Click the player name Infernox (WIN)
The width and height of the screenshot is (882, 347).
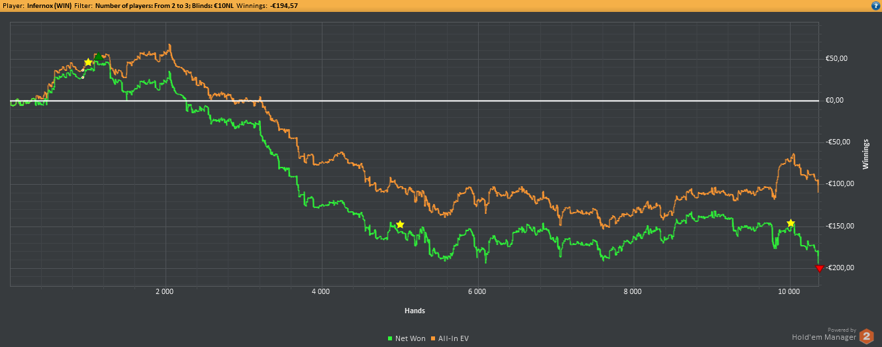[48, 5]
